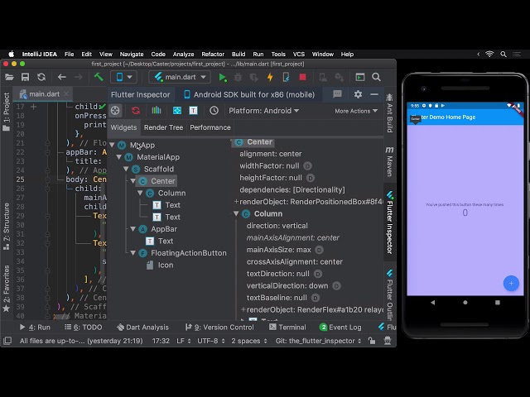Open the Flutter Inspector side tab

(x=390, y=222)
